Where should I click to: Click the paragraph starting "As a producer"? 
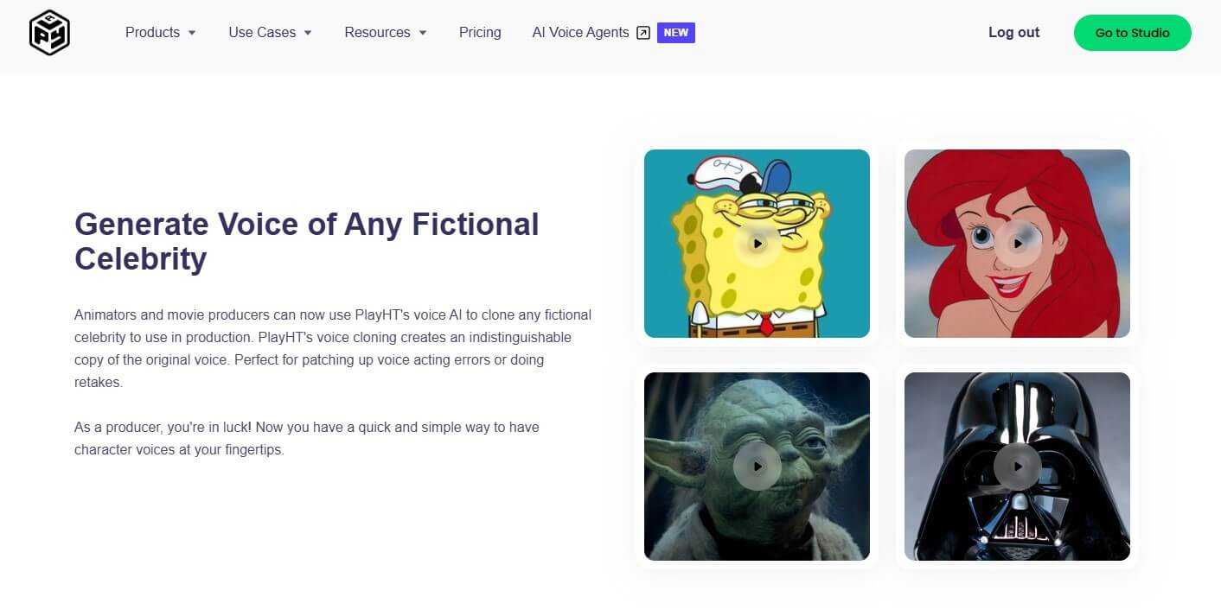tap(307, 438)
